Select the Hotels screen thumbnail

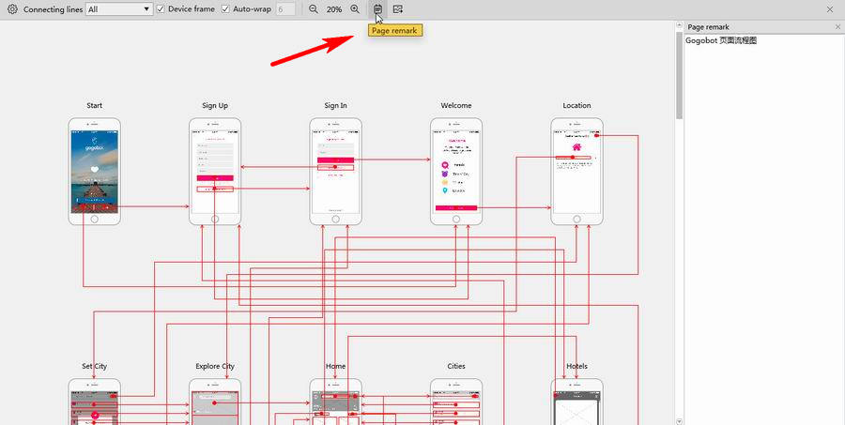[x=576, y=402]
